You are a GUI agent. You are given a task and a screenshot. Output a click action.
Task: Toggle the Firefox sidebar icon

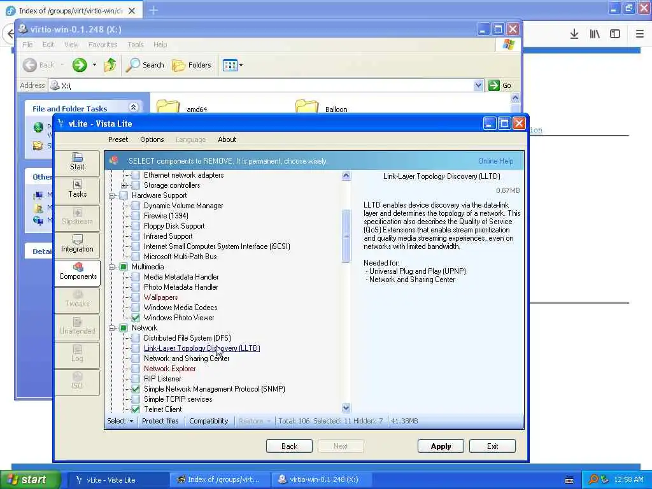pos(615,34)
